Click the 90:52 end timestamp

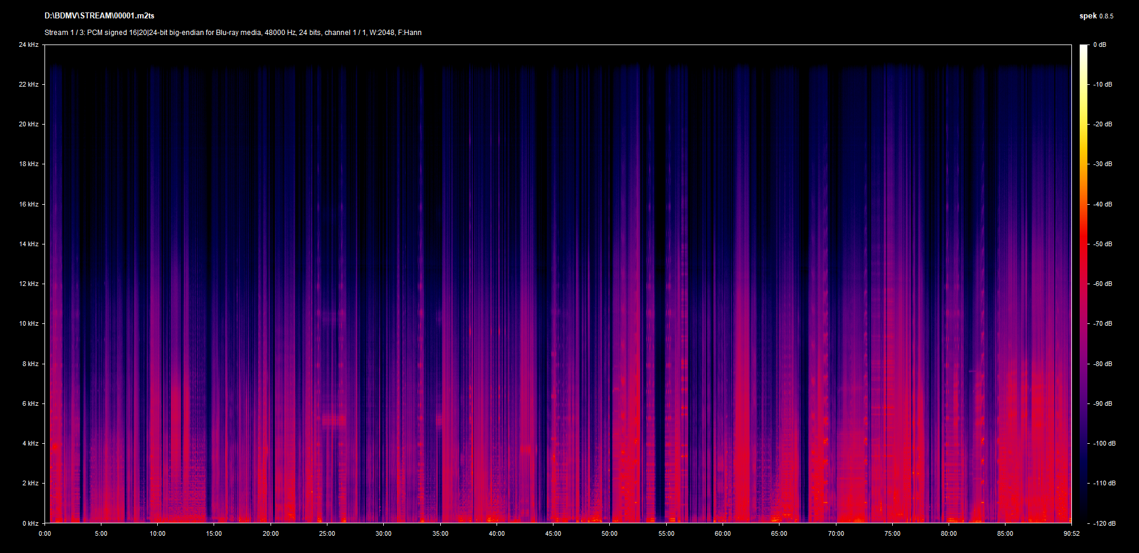click(1071, 533)
